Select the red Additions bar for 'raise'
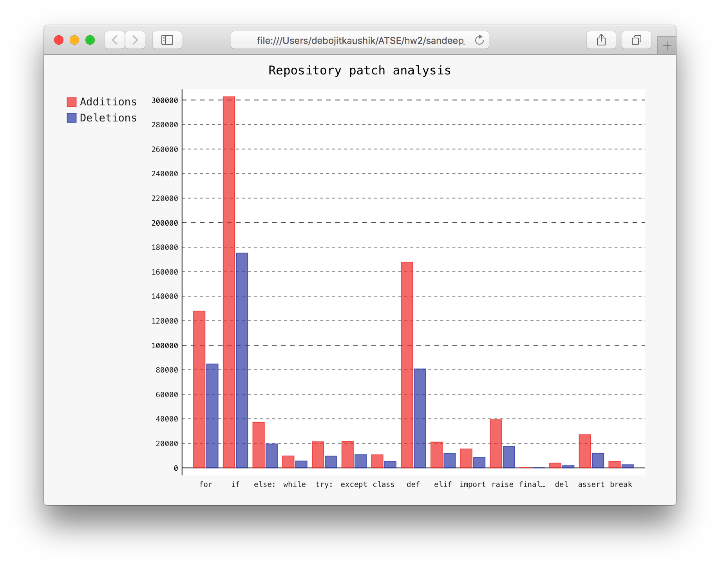Image resolution: width=720 pixels, height=568 pixels. coord(496,443)
